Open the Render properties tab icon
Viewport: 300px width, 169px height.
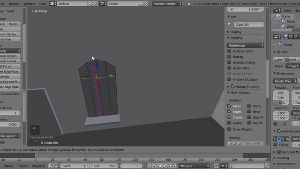(x=285, y=37)
